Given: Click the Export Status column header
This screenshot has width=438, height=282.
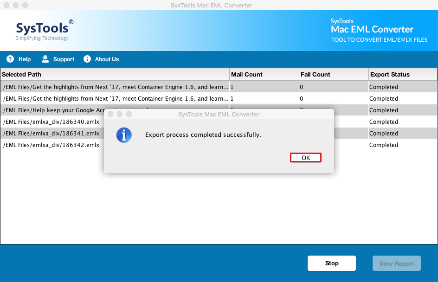Looking at the screenshot, I should pos(403,75).
